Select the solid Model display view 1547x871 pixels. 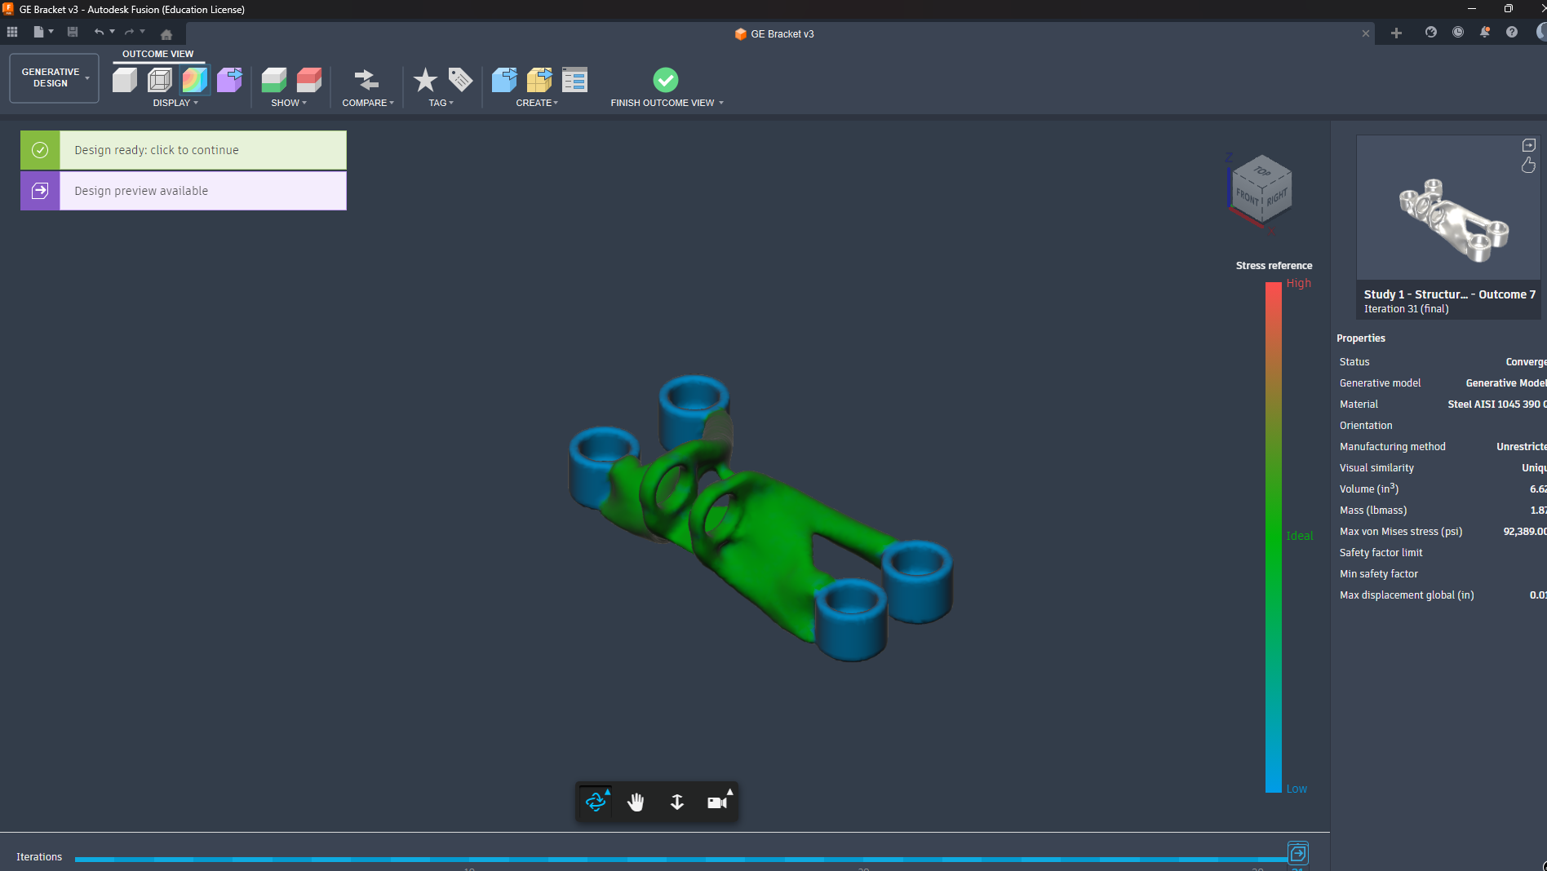tap(125, 80)
